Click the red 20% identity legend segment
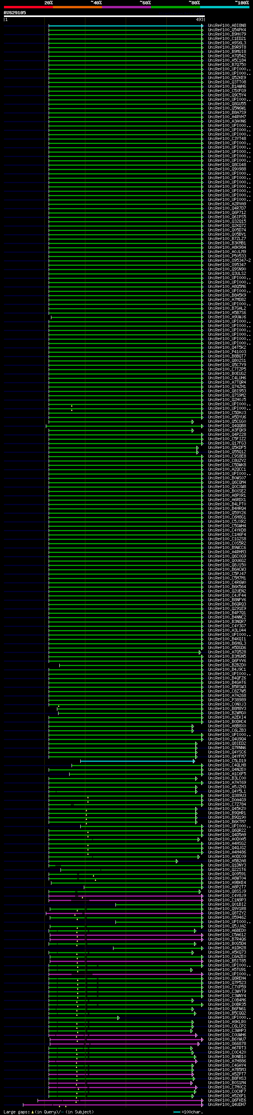The height and width of the screenshot is (1115, 253). coord(28,7)
